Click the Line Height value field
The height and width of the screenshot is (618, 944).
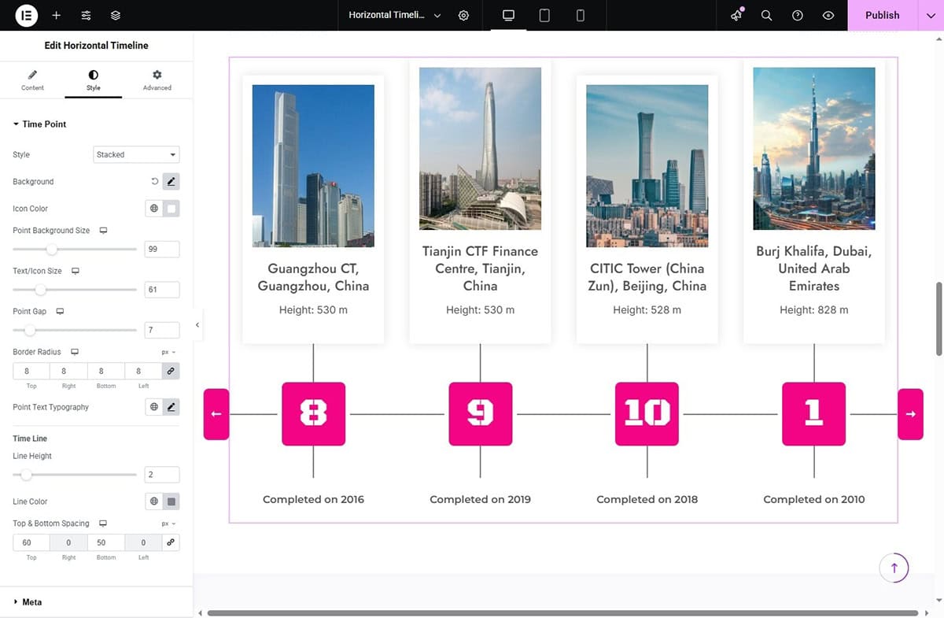162,475
